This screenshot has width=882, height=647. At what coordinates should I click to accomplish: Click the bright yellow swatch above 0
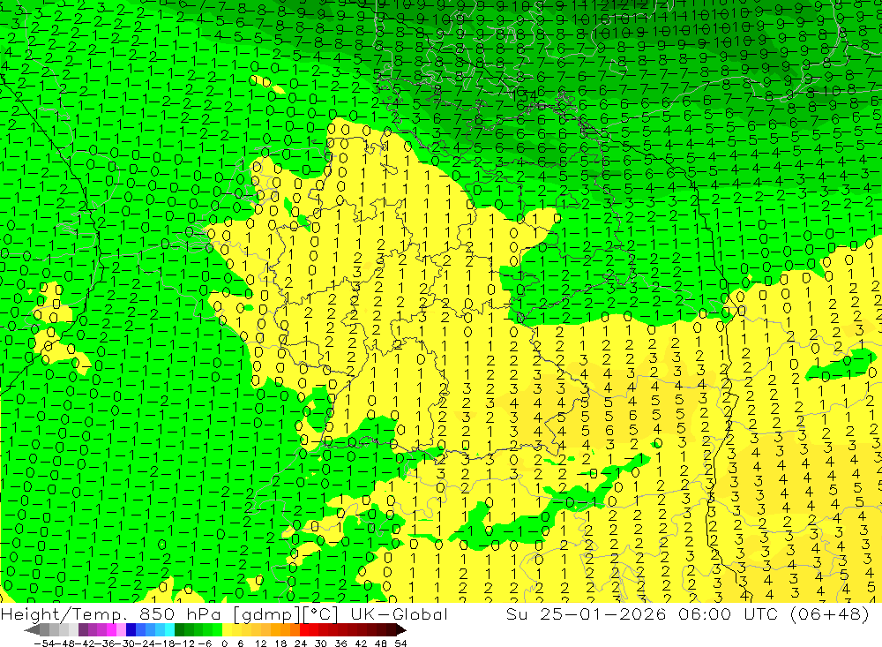coord(227,630)
